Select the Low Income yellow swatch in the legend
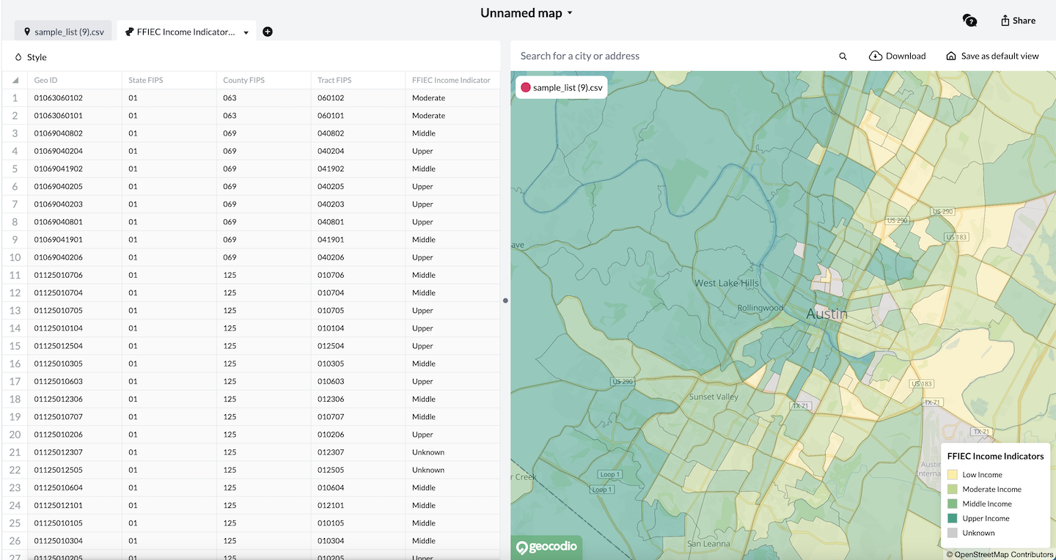The width and height of the screenshot is (1056, 560). point(953,474)
